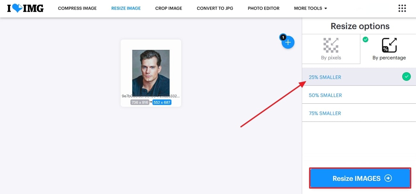The image size is (416, 194).
Task: Open the RESIZE IMAGE tool
Action: [126, 8]
